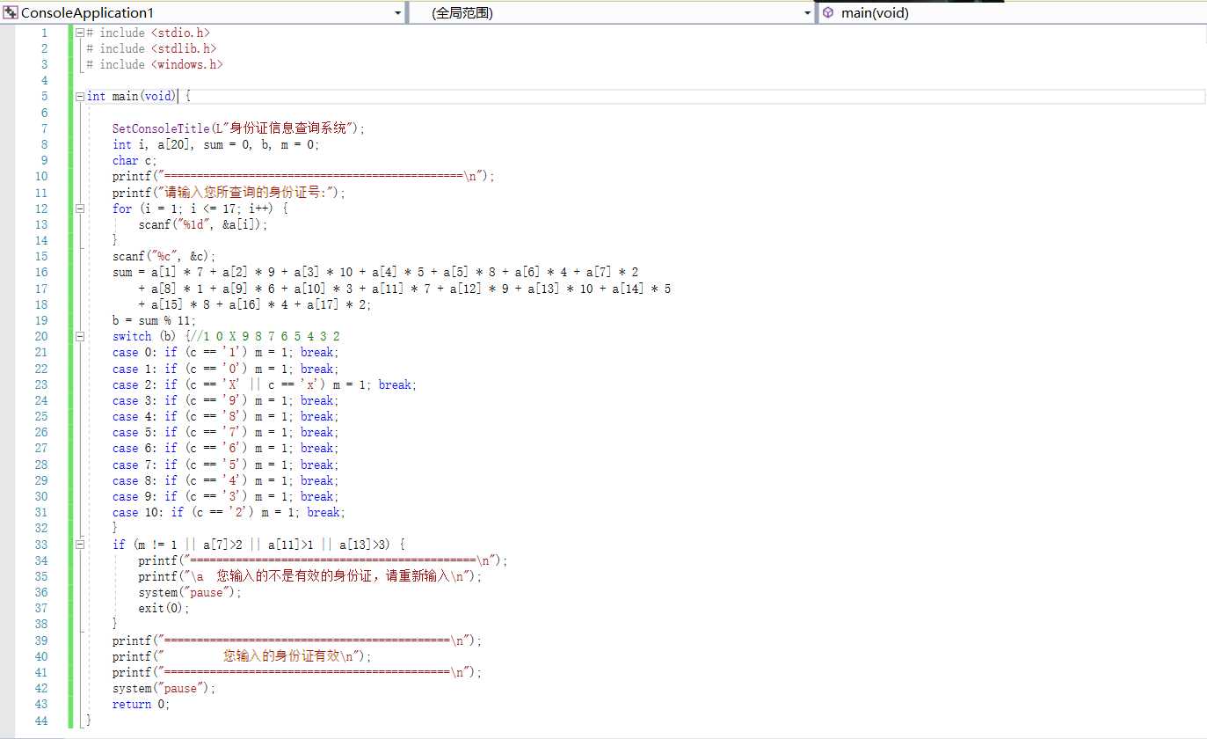
Task: Place cursor on int main(void) declaration
Action: (131, 97)
